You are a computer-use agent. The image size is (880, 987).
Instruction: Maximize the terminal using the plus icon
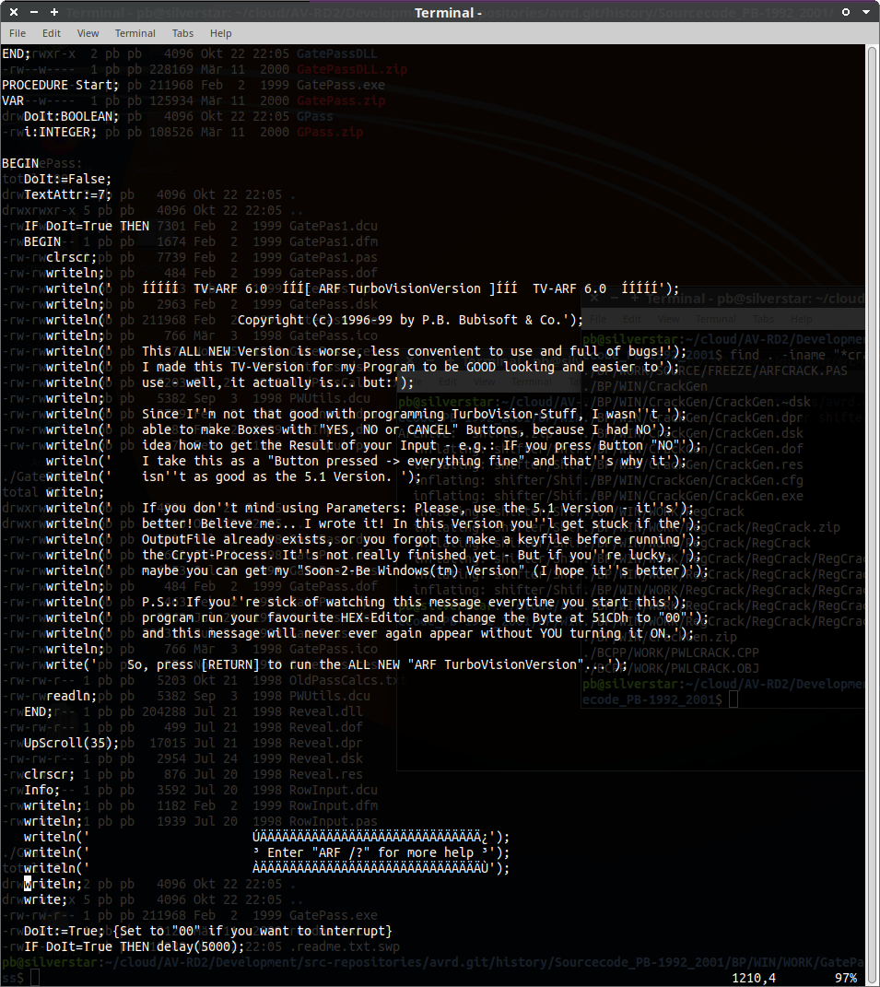coord(54,12)
